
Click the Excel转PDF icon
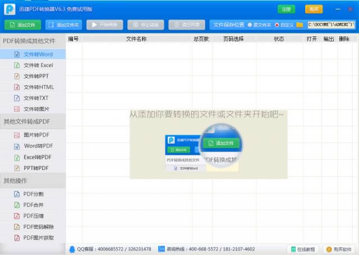coord(17,157)
